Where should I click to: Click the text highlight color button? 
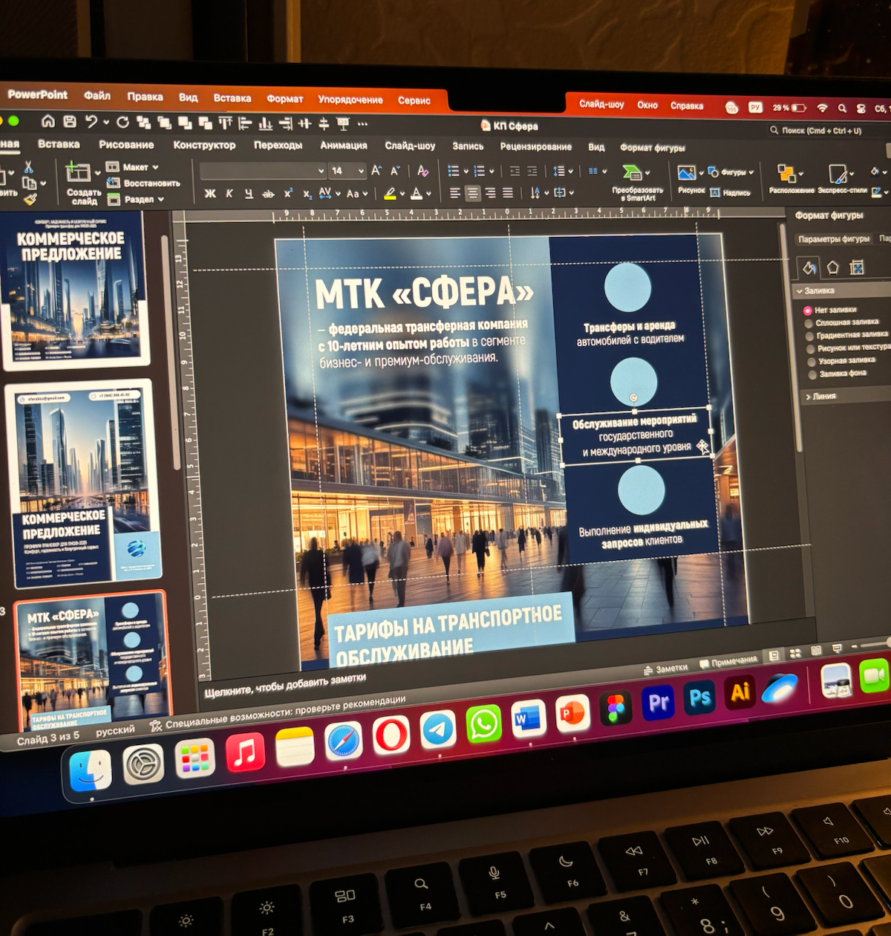click(x=390, y=194)
